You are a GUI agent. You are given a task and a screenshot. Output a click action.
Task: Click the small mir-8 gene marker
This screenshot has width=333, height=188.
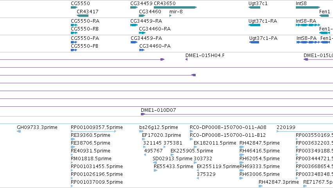click(170, 16)
